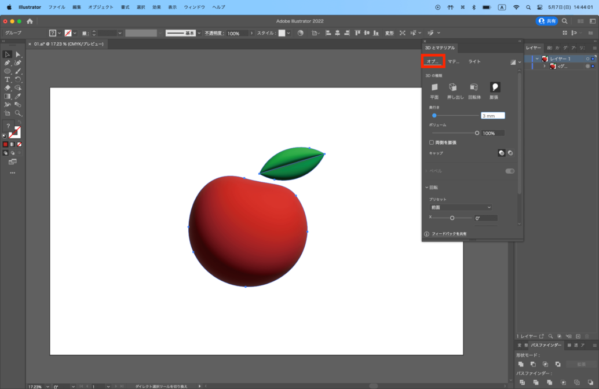599x389 pixels.
Task: Open the ウィンドウ menu
Action: pos(195,7)
